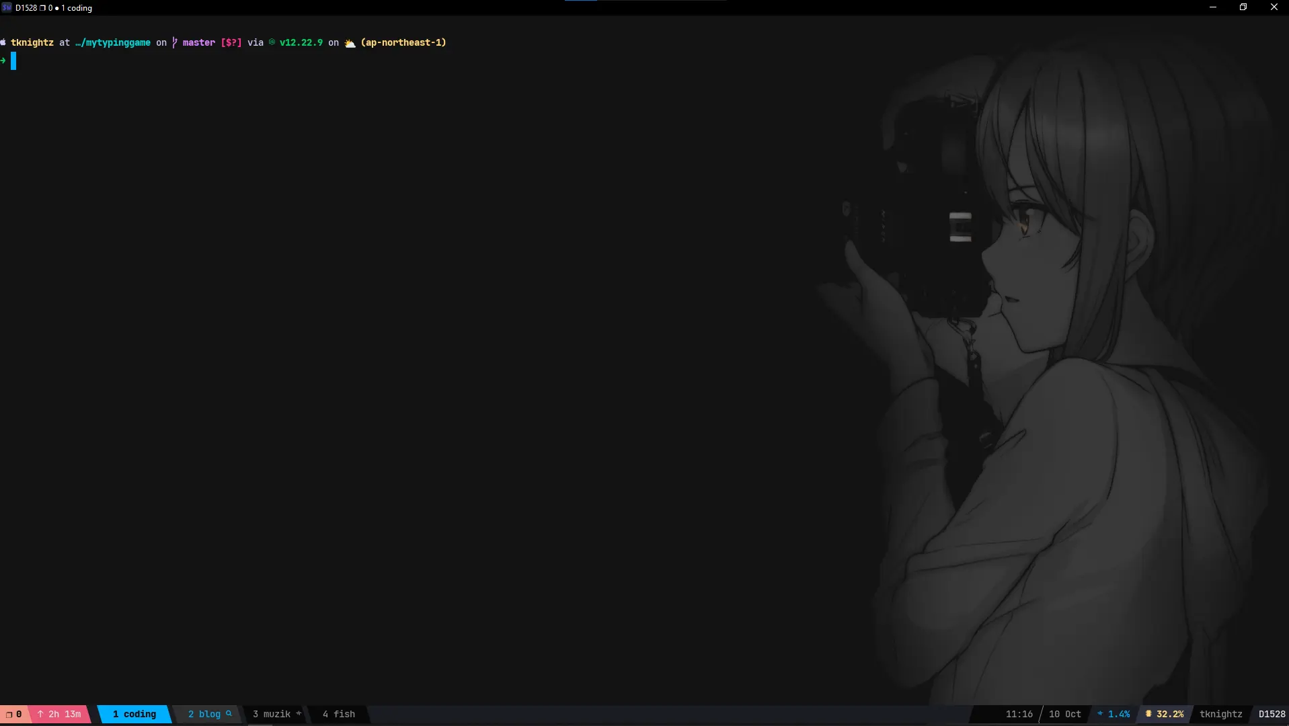The width and height of the screenshot is (1289, 726).
Task: Switch to tmux window 3 muzik
Action: point(276,714)
